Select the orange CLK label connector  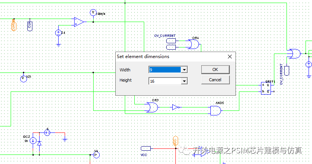[14, 26]
